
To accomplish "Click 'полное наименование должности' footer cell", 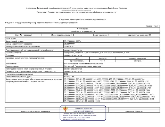I will click(36, 111).
